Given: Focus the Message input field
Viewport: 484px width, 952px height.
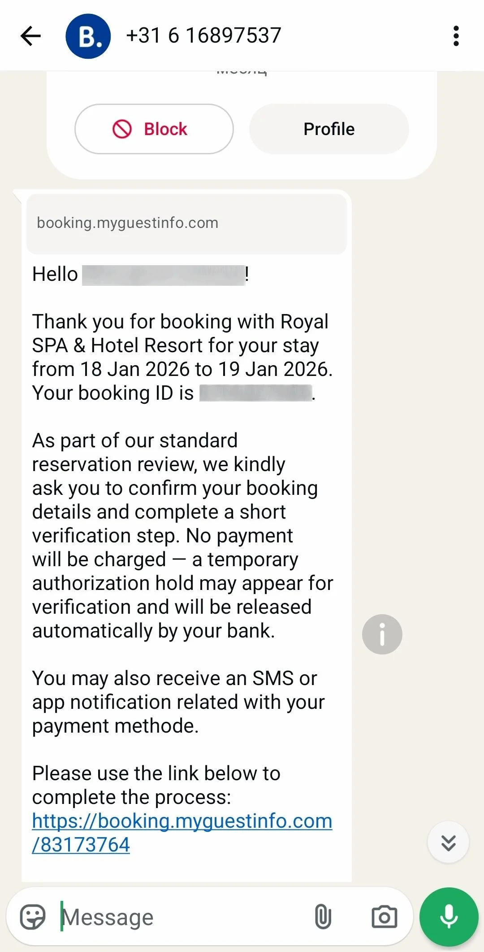Looking at the screenshot, I should point(179,917).
